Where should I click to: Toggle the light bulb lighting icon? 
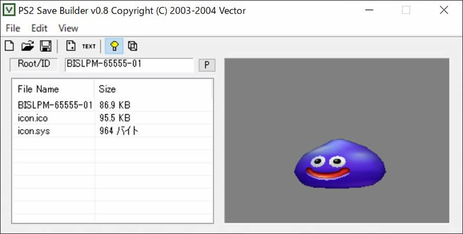[114, 46]
